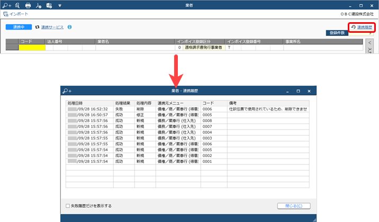The height and width of the screenshot is (222, 379).
Task: Click the 事業所名 column header
Action: pyautogui.click(x=323, y=42)
